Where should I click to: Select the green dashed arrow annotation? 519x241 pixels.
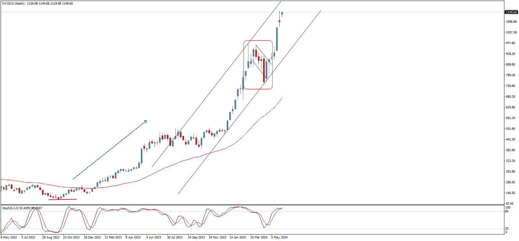(x=110, y=150)
